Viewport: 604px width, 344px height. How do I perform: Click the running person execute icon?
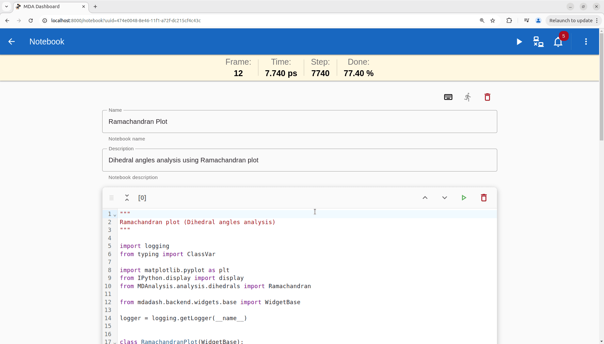468,97
